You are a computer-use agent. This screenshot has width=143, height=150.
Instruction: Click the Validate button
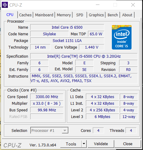click(101, 144)
